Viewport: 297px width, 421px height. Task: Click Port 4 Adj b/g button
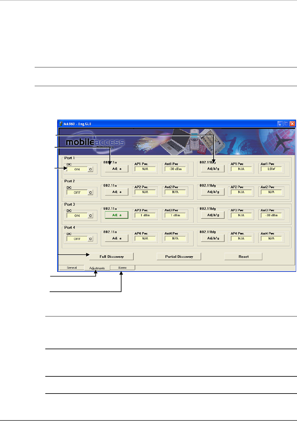point(213,238)
